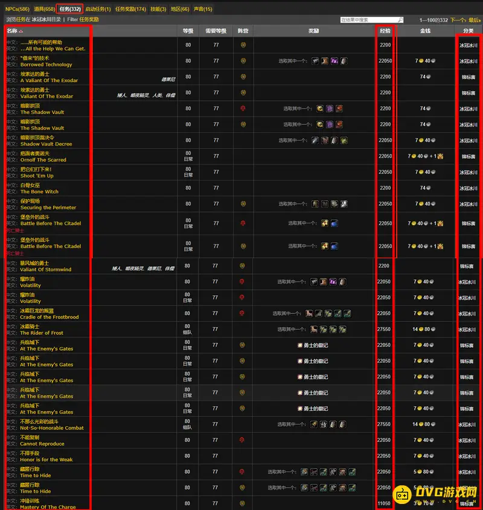Open the Ornolf The Scarred quest link
The width and height of the screenshot is (483, 510).
(x=43, y=160)
